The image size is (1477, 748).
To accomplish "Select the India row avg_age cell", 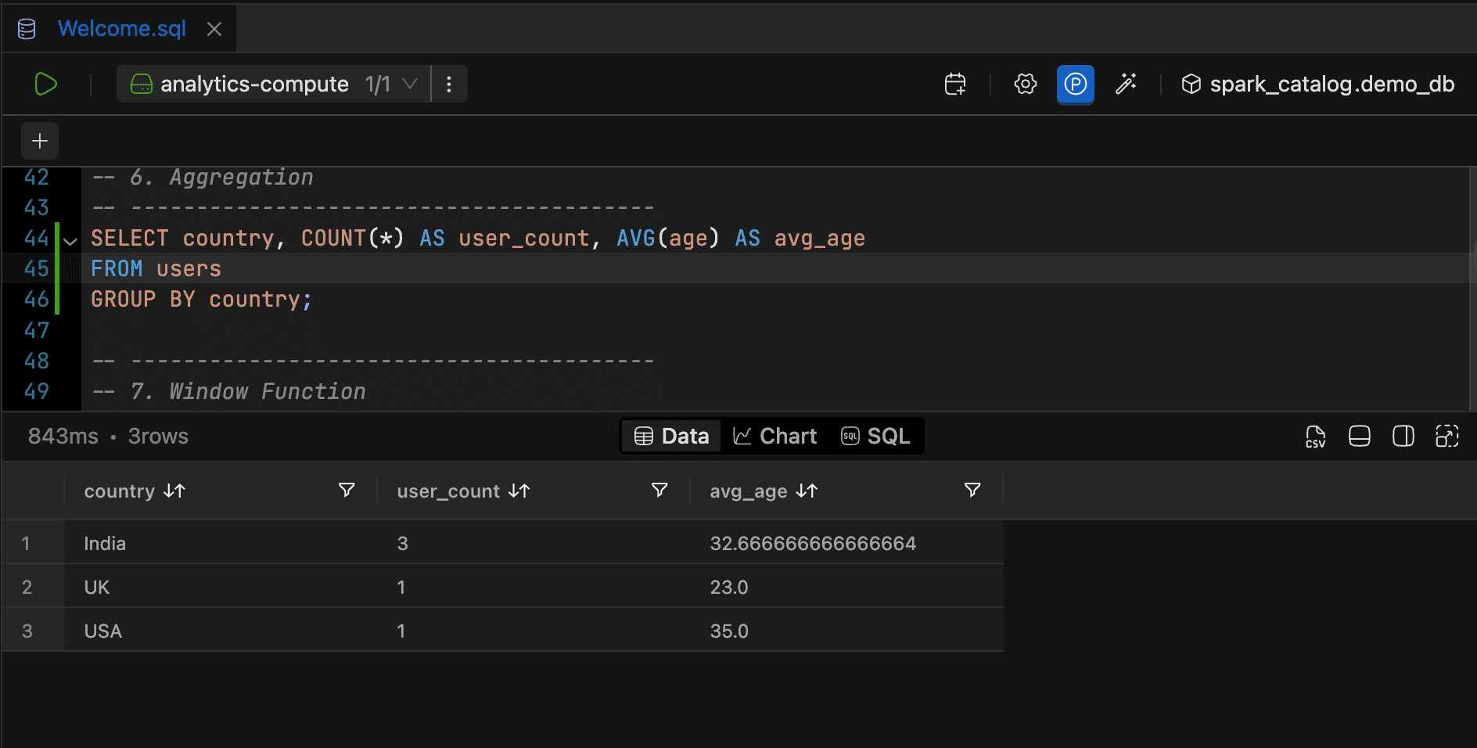I will pyautogui.click(x=812, y=543).
